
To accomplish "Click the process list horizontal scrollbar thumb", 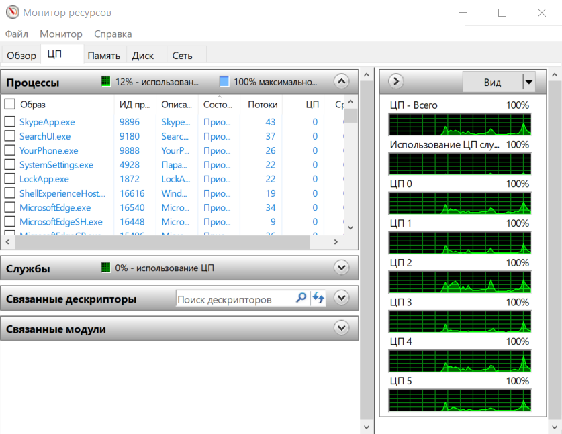I will 162,242.
